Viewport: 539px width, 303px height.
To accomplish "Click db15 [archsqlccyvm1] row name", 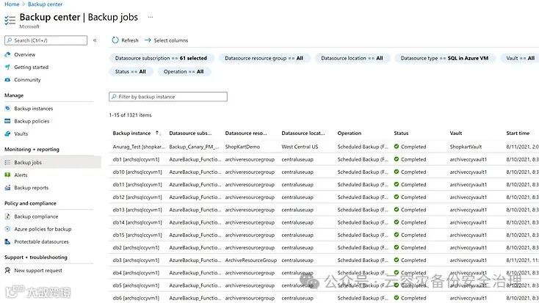I will pyautogui.click(x=137, y=235).
